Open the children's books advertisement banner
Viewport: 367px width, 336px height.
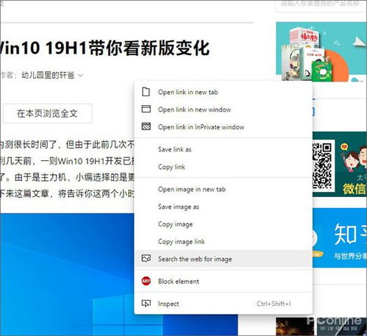pyautogui.click(x=321, y=51)
